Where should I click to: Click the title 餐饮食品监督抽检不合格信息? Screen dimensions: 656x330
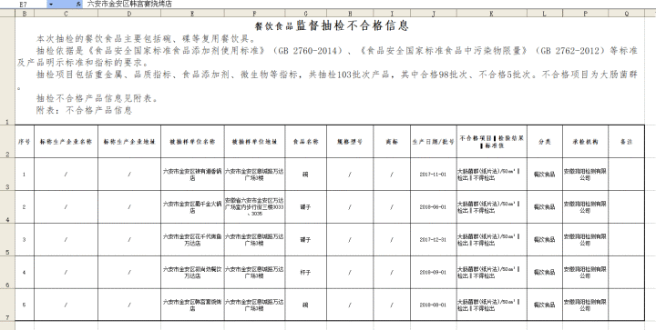[x=332, y=25]
